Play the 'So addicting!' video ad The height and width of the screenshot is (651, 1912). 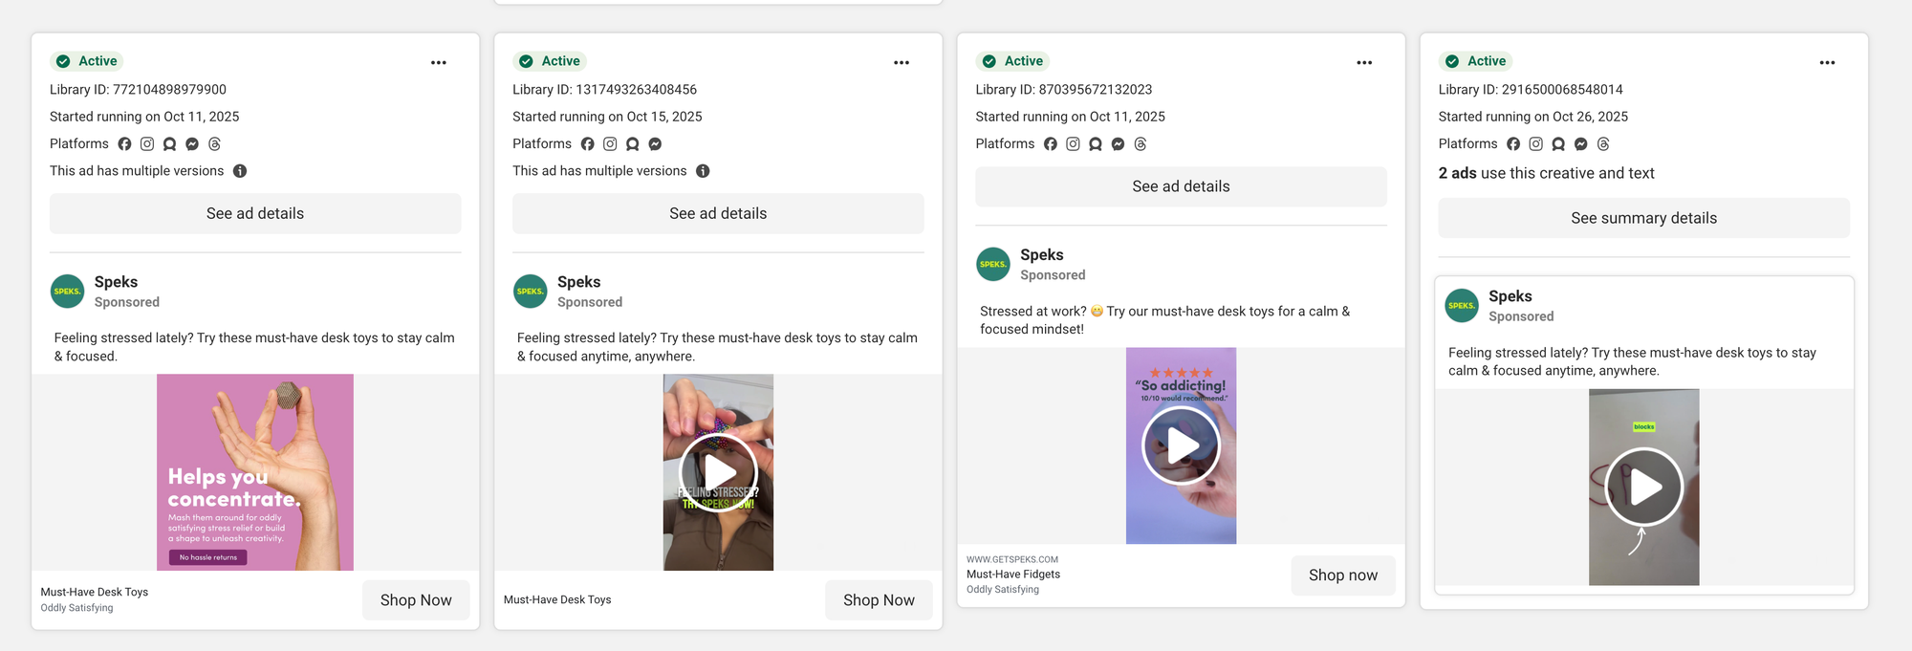(x=1181, y=445)
